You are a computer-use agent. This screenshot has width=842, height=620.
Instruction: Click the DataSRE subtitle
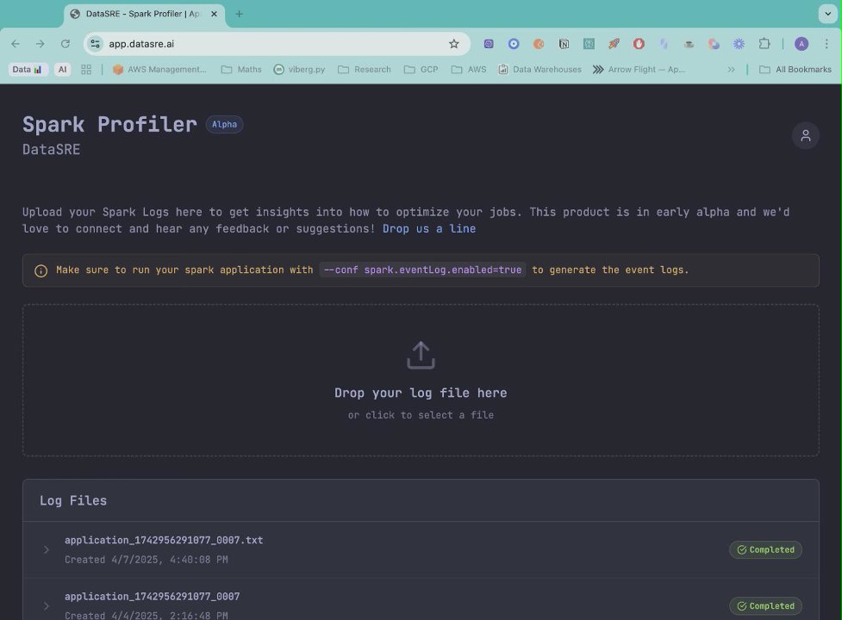51,150
